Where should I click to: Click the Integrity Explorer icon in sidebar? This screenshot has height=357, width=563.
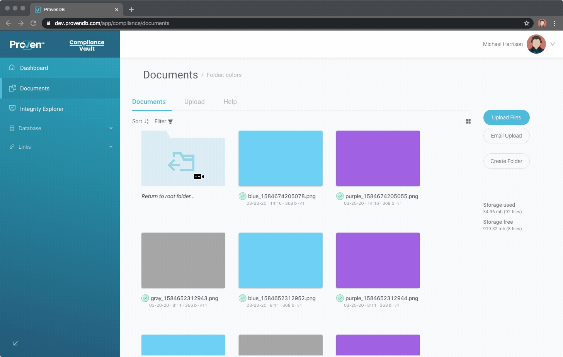[12, 108]
